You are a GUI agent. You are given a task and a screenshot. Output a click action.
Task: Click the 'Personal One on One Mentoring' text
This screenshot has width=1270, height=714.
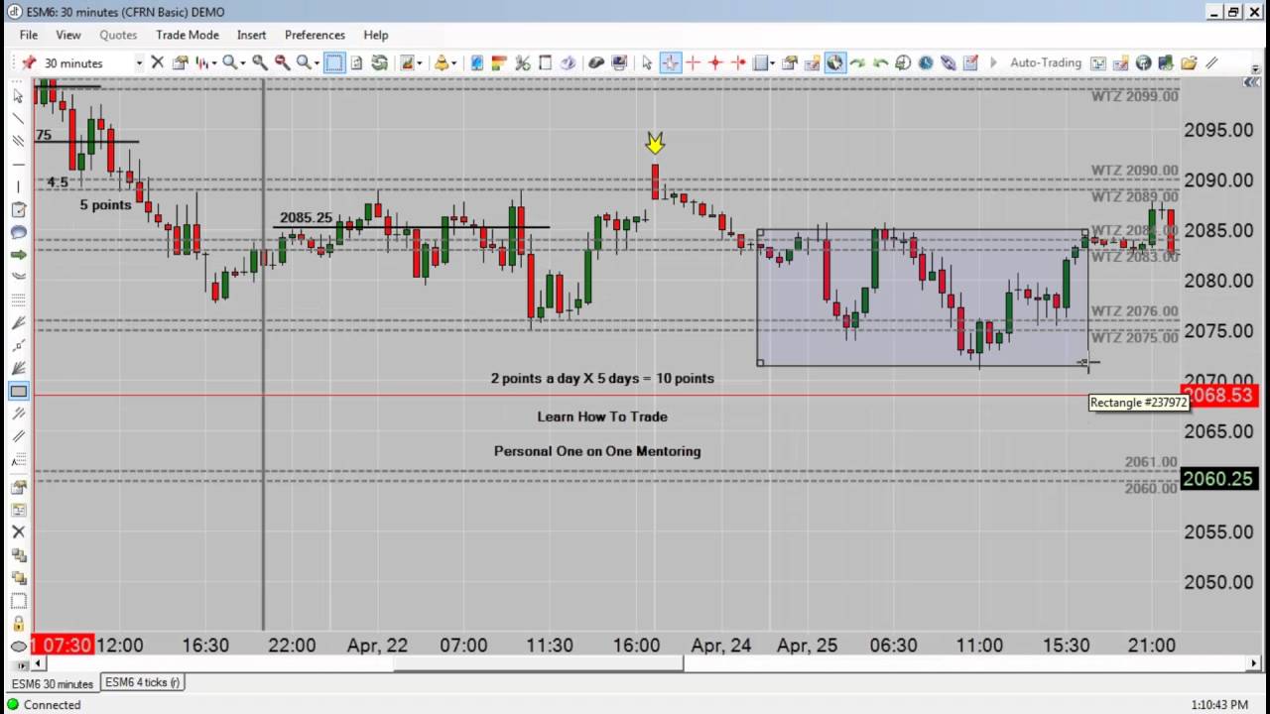click(597, 451)
